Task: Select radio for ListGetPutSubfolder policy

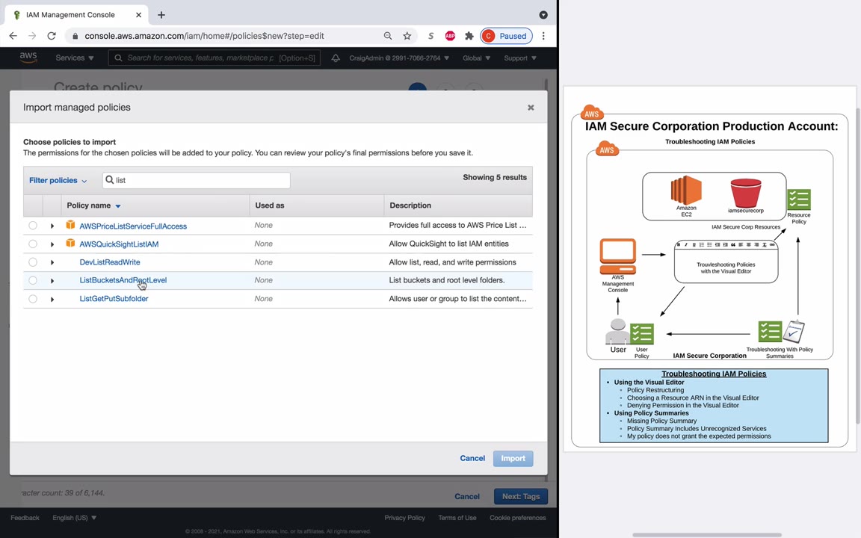Action: (x=33, y=299)
